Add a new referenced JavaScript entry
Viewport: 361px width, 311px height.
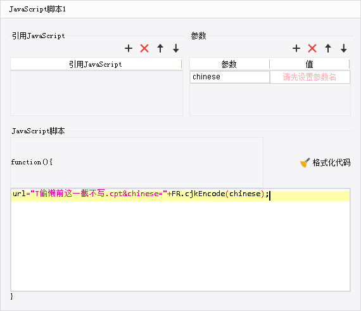129,48
